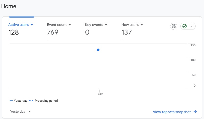204x119 pixels.
Task: Click the 11 Sep axis date label
Action: pos(100,92)
